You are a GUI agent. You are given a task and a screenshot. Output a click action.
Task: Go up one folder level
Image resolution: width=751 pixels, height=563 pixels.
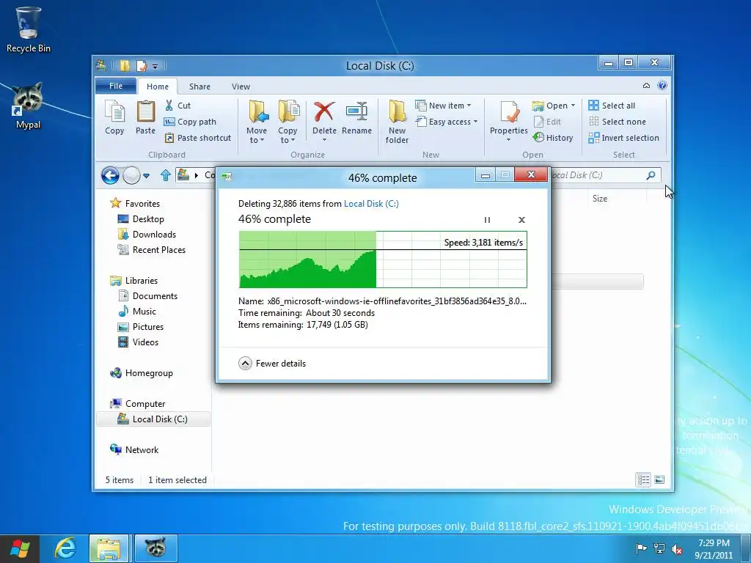[x=165, y=175]
